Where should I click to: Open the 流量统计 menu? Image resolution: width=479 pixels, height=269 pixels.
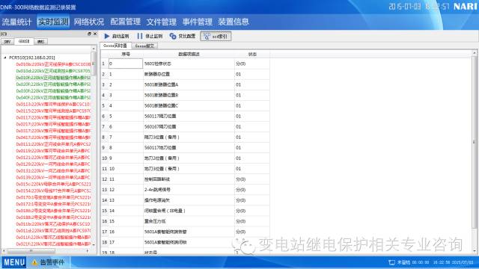pos(16,22)
